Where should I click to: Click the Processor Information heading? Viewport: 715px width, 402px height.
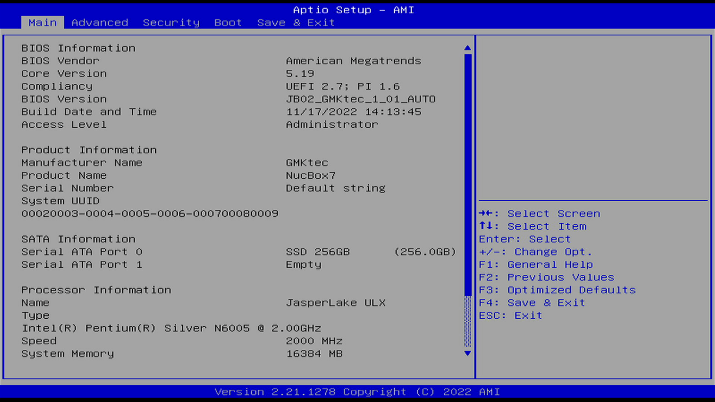96,290
